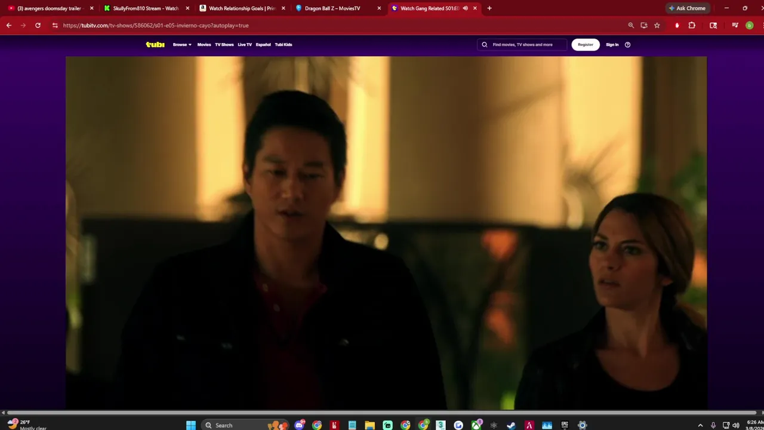The width and height of the screenshot is (764, 430).
Task: Close the avengers doomsday trailer tab
Action: (91, 8)
